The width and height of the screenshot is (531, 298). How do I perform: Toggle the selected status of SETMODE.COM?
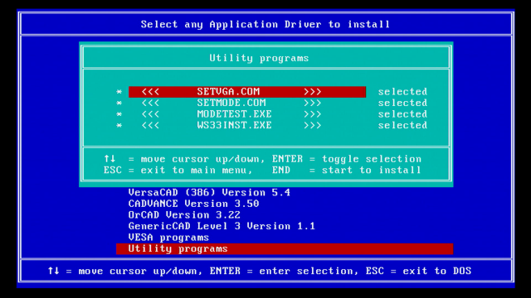pos(402,103)
